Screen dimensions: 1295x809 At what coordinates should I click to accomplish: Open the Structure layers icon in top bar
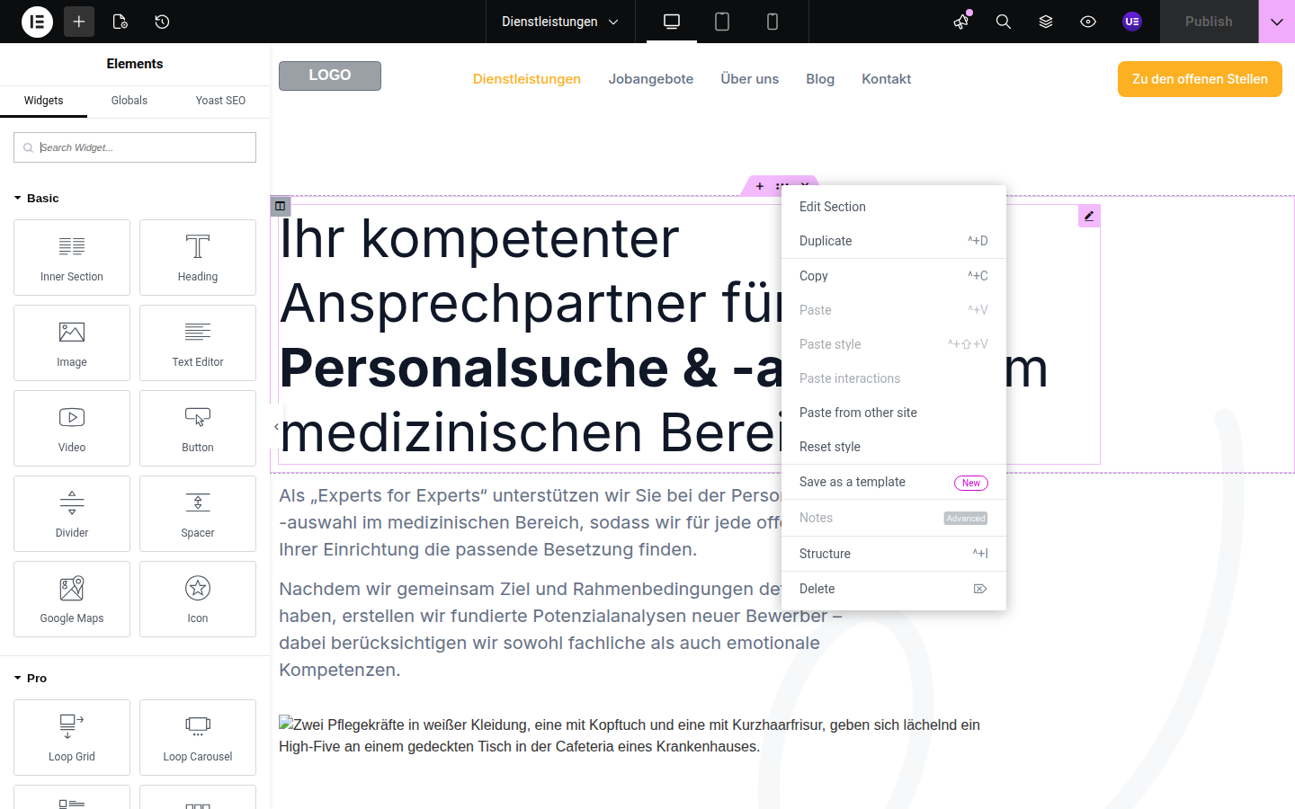pyautogui.click(x=1046, y=22)
